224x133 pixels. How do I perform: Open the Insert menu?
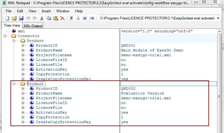coord(46,11)
